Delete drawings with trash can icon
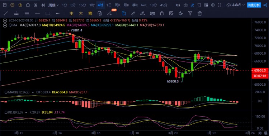This screenshot has width=269, height=136. pos(199,13)
